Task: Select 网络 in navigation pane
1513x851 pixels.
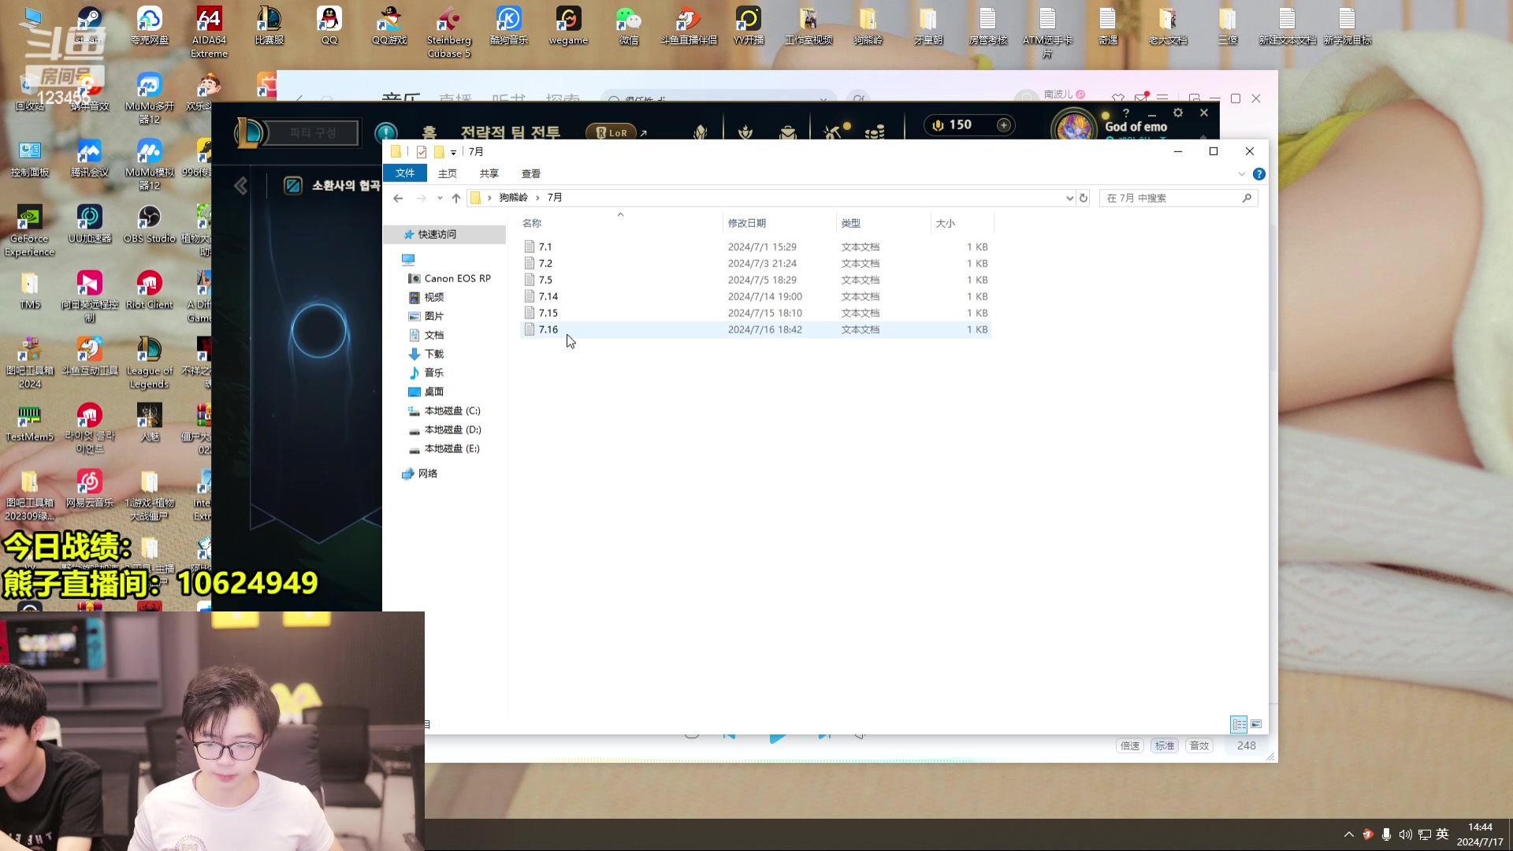Action: 420,474
